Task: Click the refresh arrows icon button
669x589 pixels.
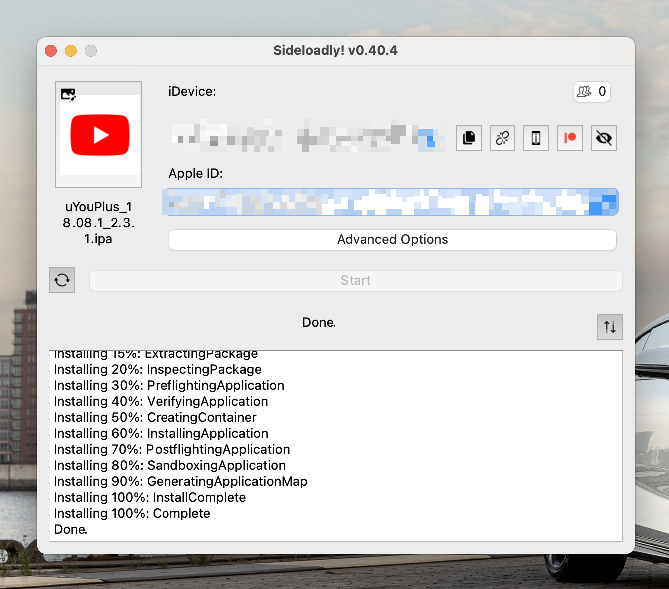Action: tap(62, 280)
